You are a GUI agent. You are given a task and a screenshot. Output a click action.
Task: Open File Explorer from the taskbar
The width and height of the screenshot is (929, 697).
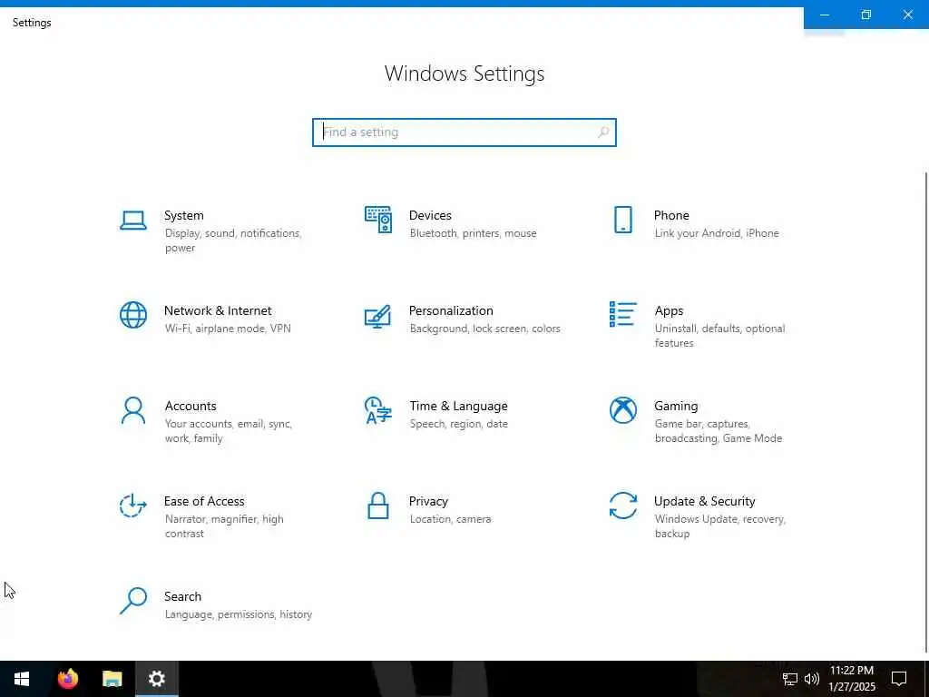[112, 679]
